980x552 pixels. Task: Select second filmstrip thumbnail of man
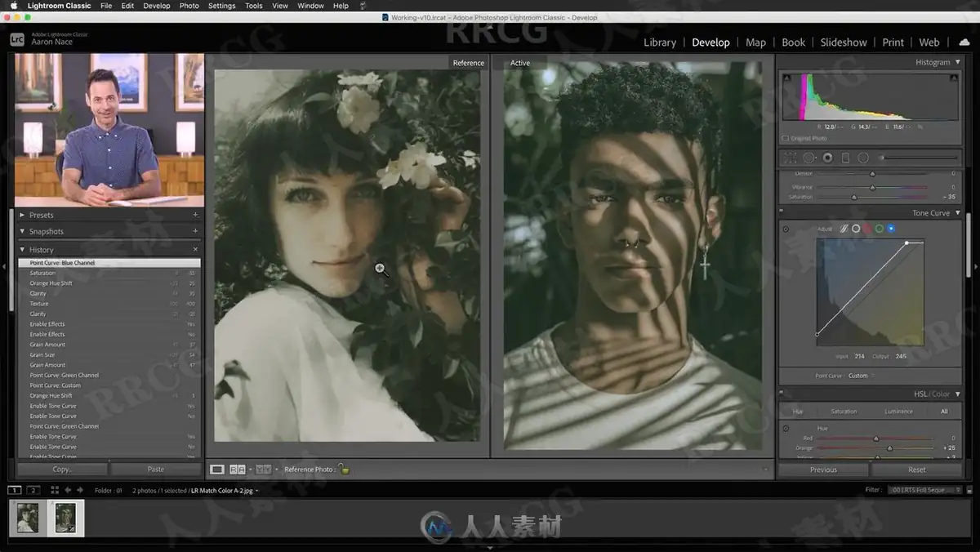[x=65, y=518]
